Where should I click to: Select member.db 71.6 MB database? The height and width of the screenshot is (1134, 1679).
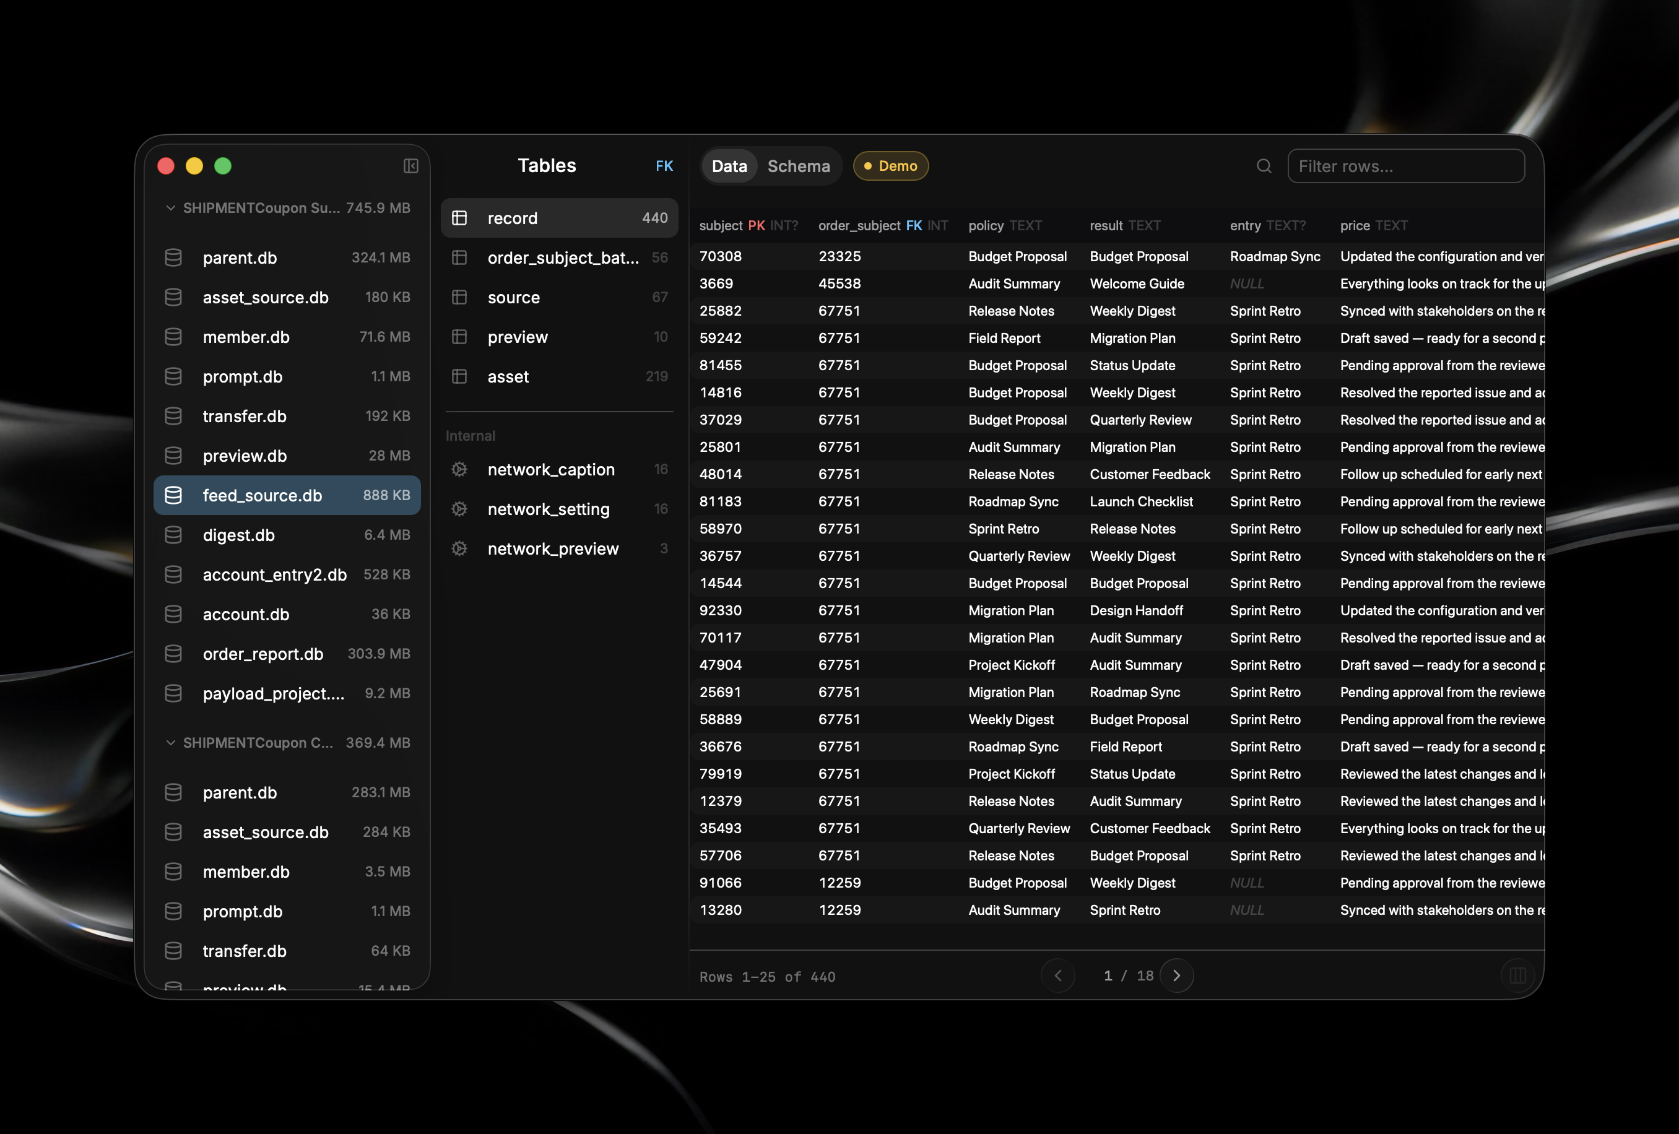pyautogui.click(x=287, y=337)
